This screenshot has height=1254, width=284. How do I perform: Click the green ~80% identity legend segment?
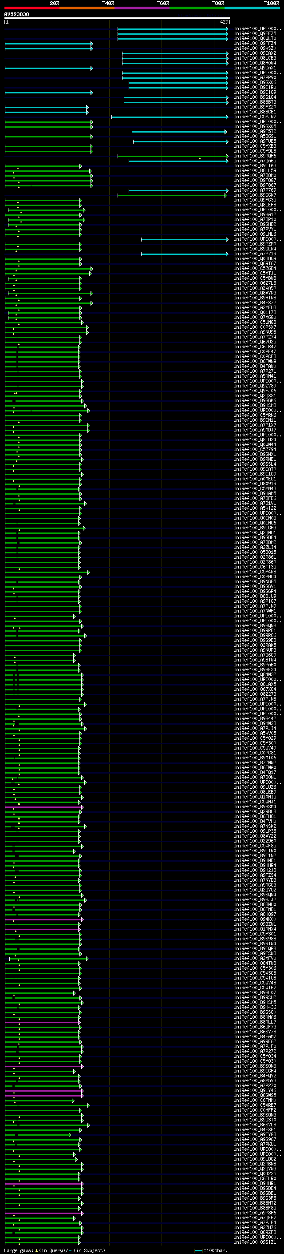point(197,8)
